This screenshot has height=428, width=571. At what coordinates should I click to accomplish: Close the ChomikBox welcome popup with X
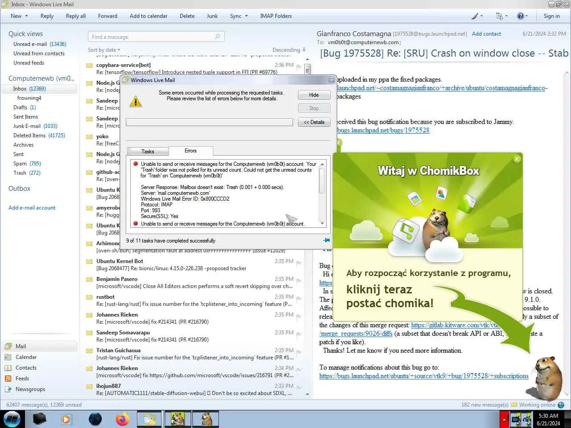(x=517, y=159)
